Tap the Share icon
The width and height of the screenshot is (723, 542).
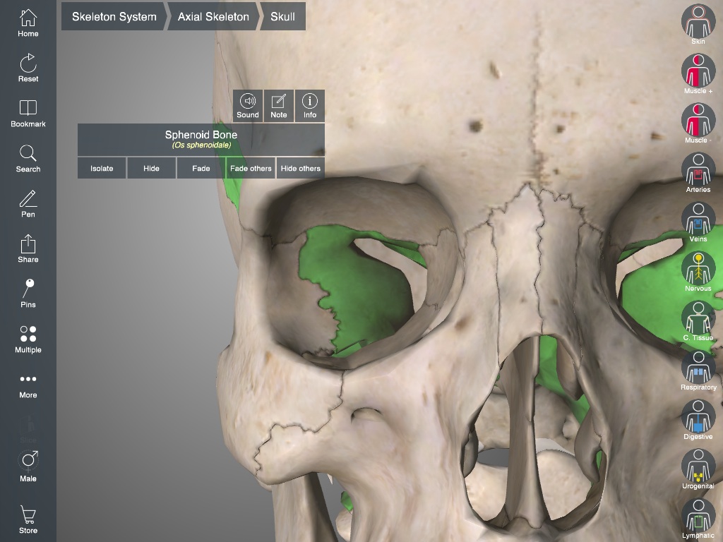pyautogui.click(x=28, y=248)
